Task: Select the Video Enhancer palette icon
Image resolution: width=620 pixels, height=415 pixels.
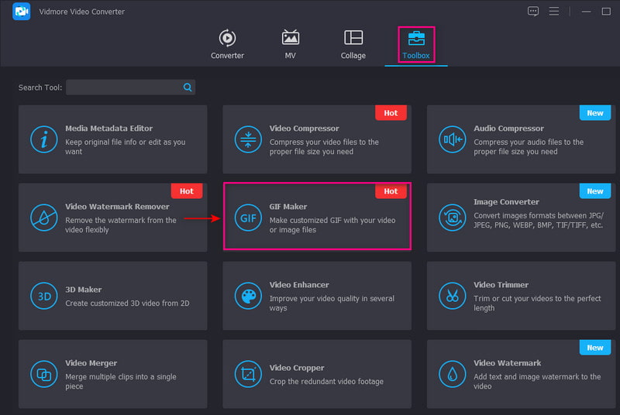Action: (x=248, y=296)
